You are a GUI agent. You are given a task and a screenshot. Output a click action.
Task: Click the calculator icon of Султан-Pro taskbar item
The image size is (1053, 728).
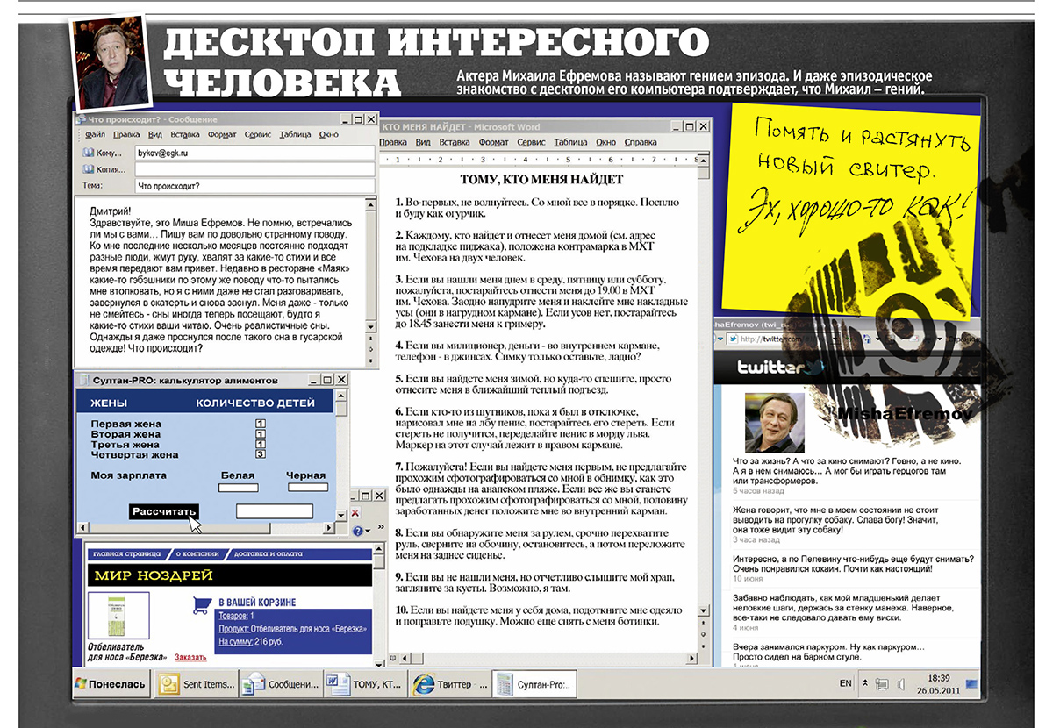click(504, 684)
